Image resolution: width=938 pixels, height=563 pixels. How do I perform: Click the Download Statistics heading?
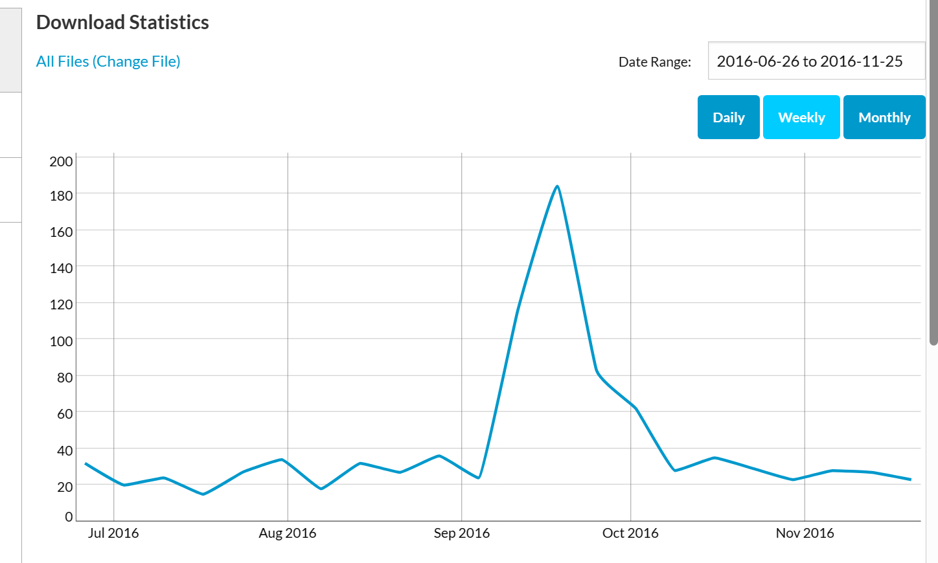(x=122, y=23)
